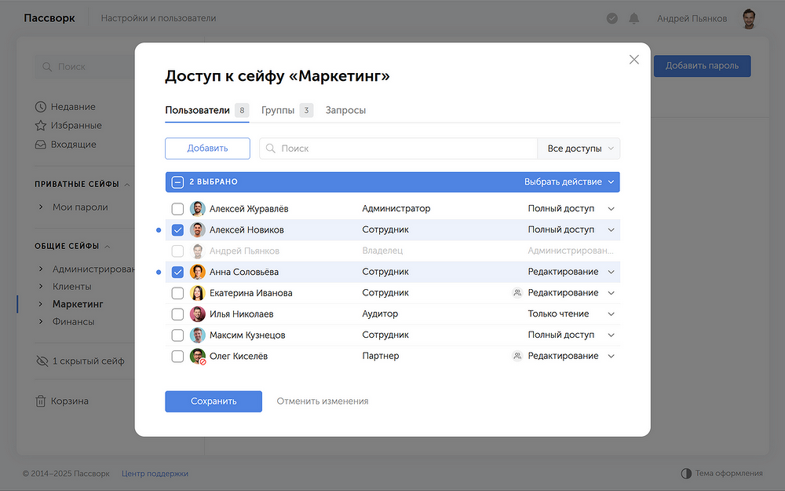The width and height of the screenshot is (785, 491).
Task: Open the Все доступы filter dropdown
Action: point(579,148)
